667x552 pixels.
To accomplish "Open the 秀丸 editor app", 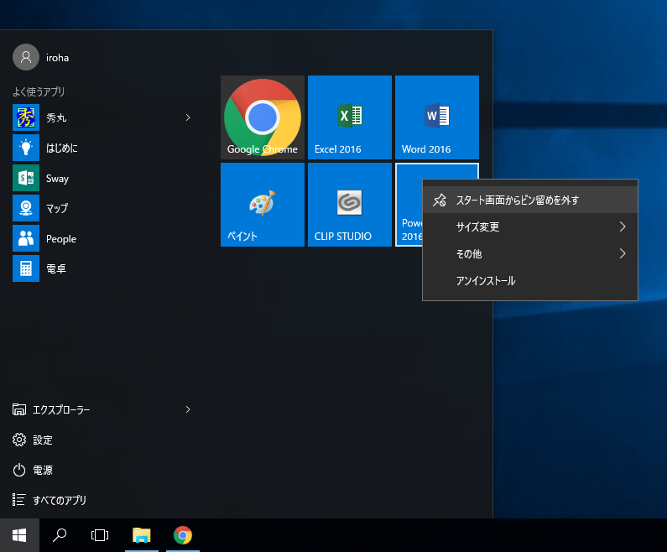I will [x=57, y=117].
